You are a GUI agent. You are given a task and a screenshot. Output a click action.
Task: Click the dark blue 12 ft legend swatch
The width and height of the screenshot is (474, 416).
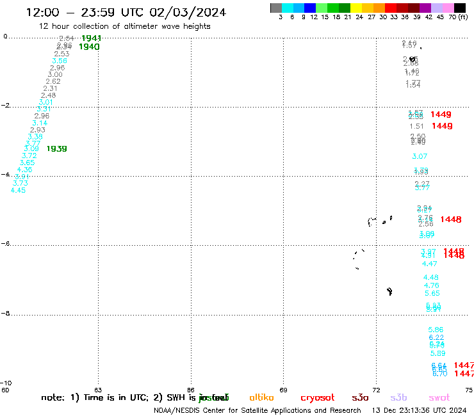[310, 8]
